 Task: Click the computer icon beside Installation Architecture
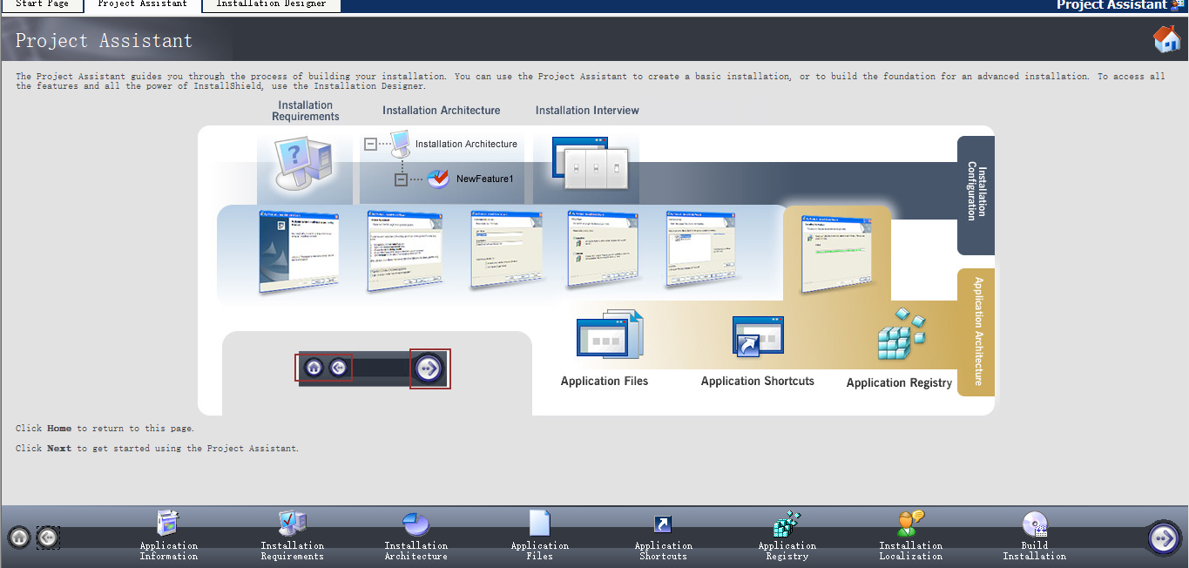(400, 142)
